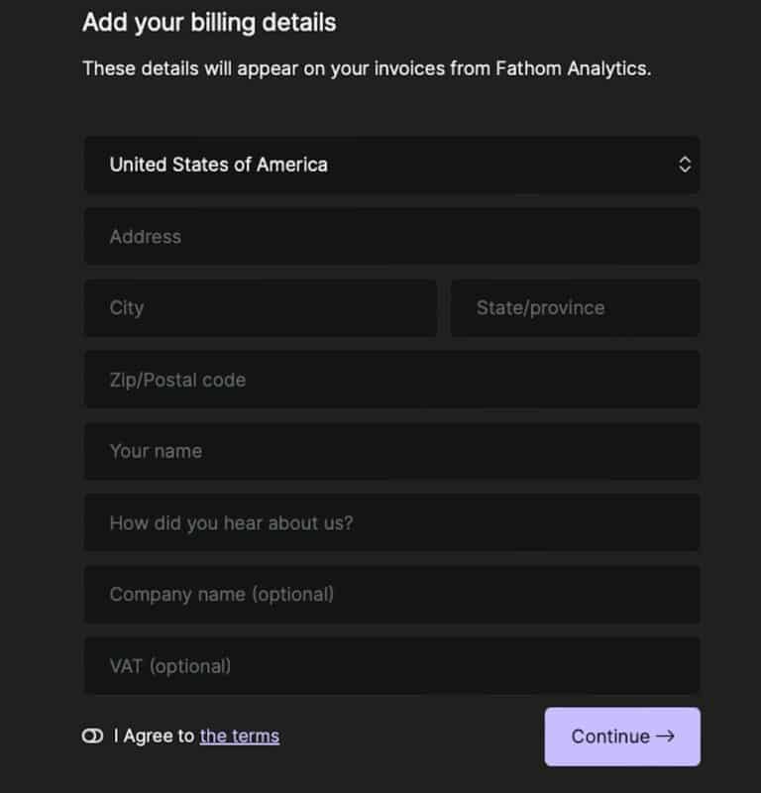Screen dimensions: 761x793
Task: Click the Your name input
Action: tap(391, 451)
